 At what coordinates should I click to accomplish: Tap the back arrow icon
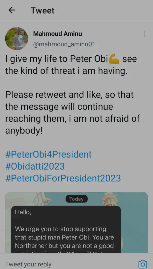tap(12, 10)
